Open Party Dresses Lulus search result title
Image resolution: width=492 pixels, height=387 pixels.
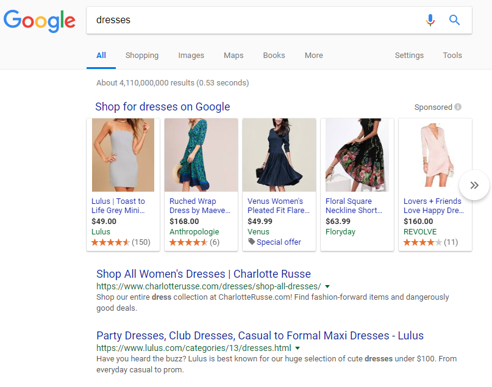260,336
